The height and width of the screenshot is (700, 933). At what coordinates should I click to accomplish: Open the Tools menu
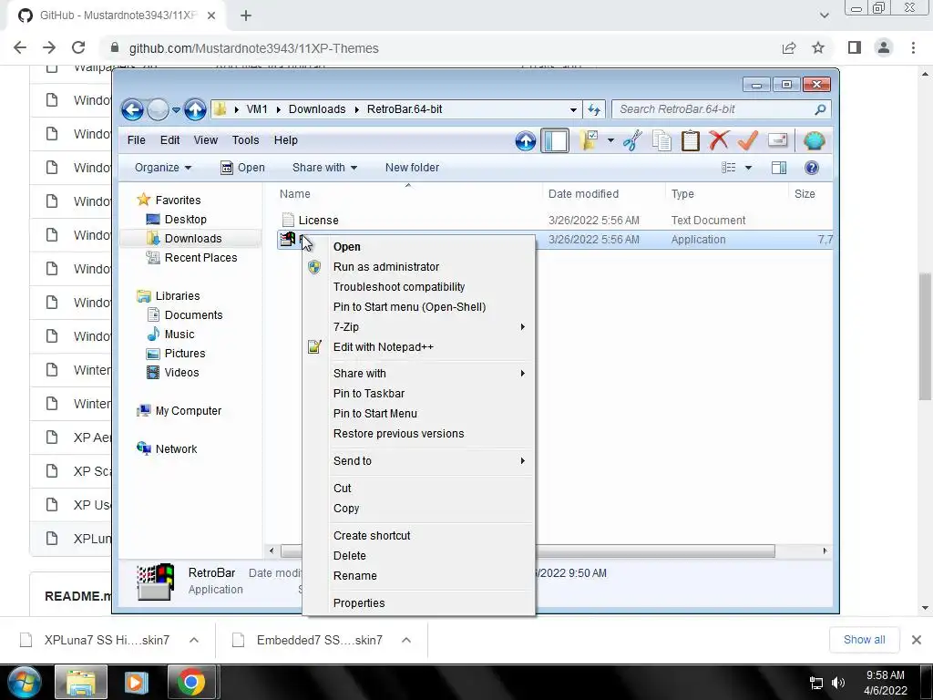click(245, 139)
